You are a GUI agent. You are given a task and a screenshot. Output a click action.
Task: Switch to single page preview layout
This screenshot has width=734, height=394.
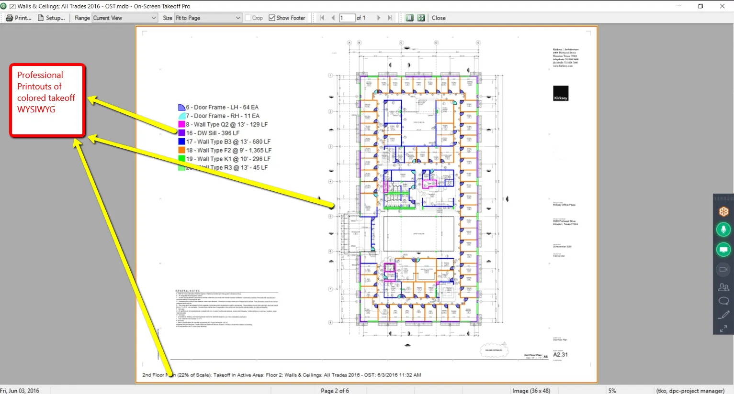click(x=409, y=18)
